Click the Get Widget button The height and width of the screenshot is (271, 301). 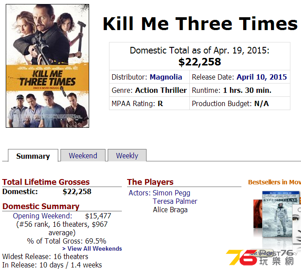click(261, 253)
